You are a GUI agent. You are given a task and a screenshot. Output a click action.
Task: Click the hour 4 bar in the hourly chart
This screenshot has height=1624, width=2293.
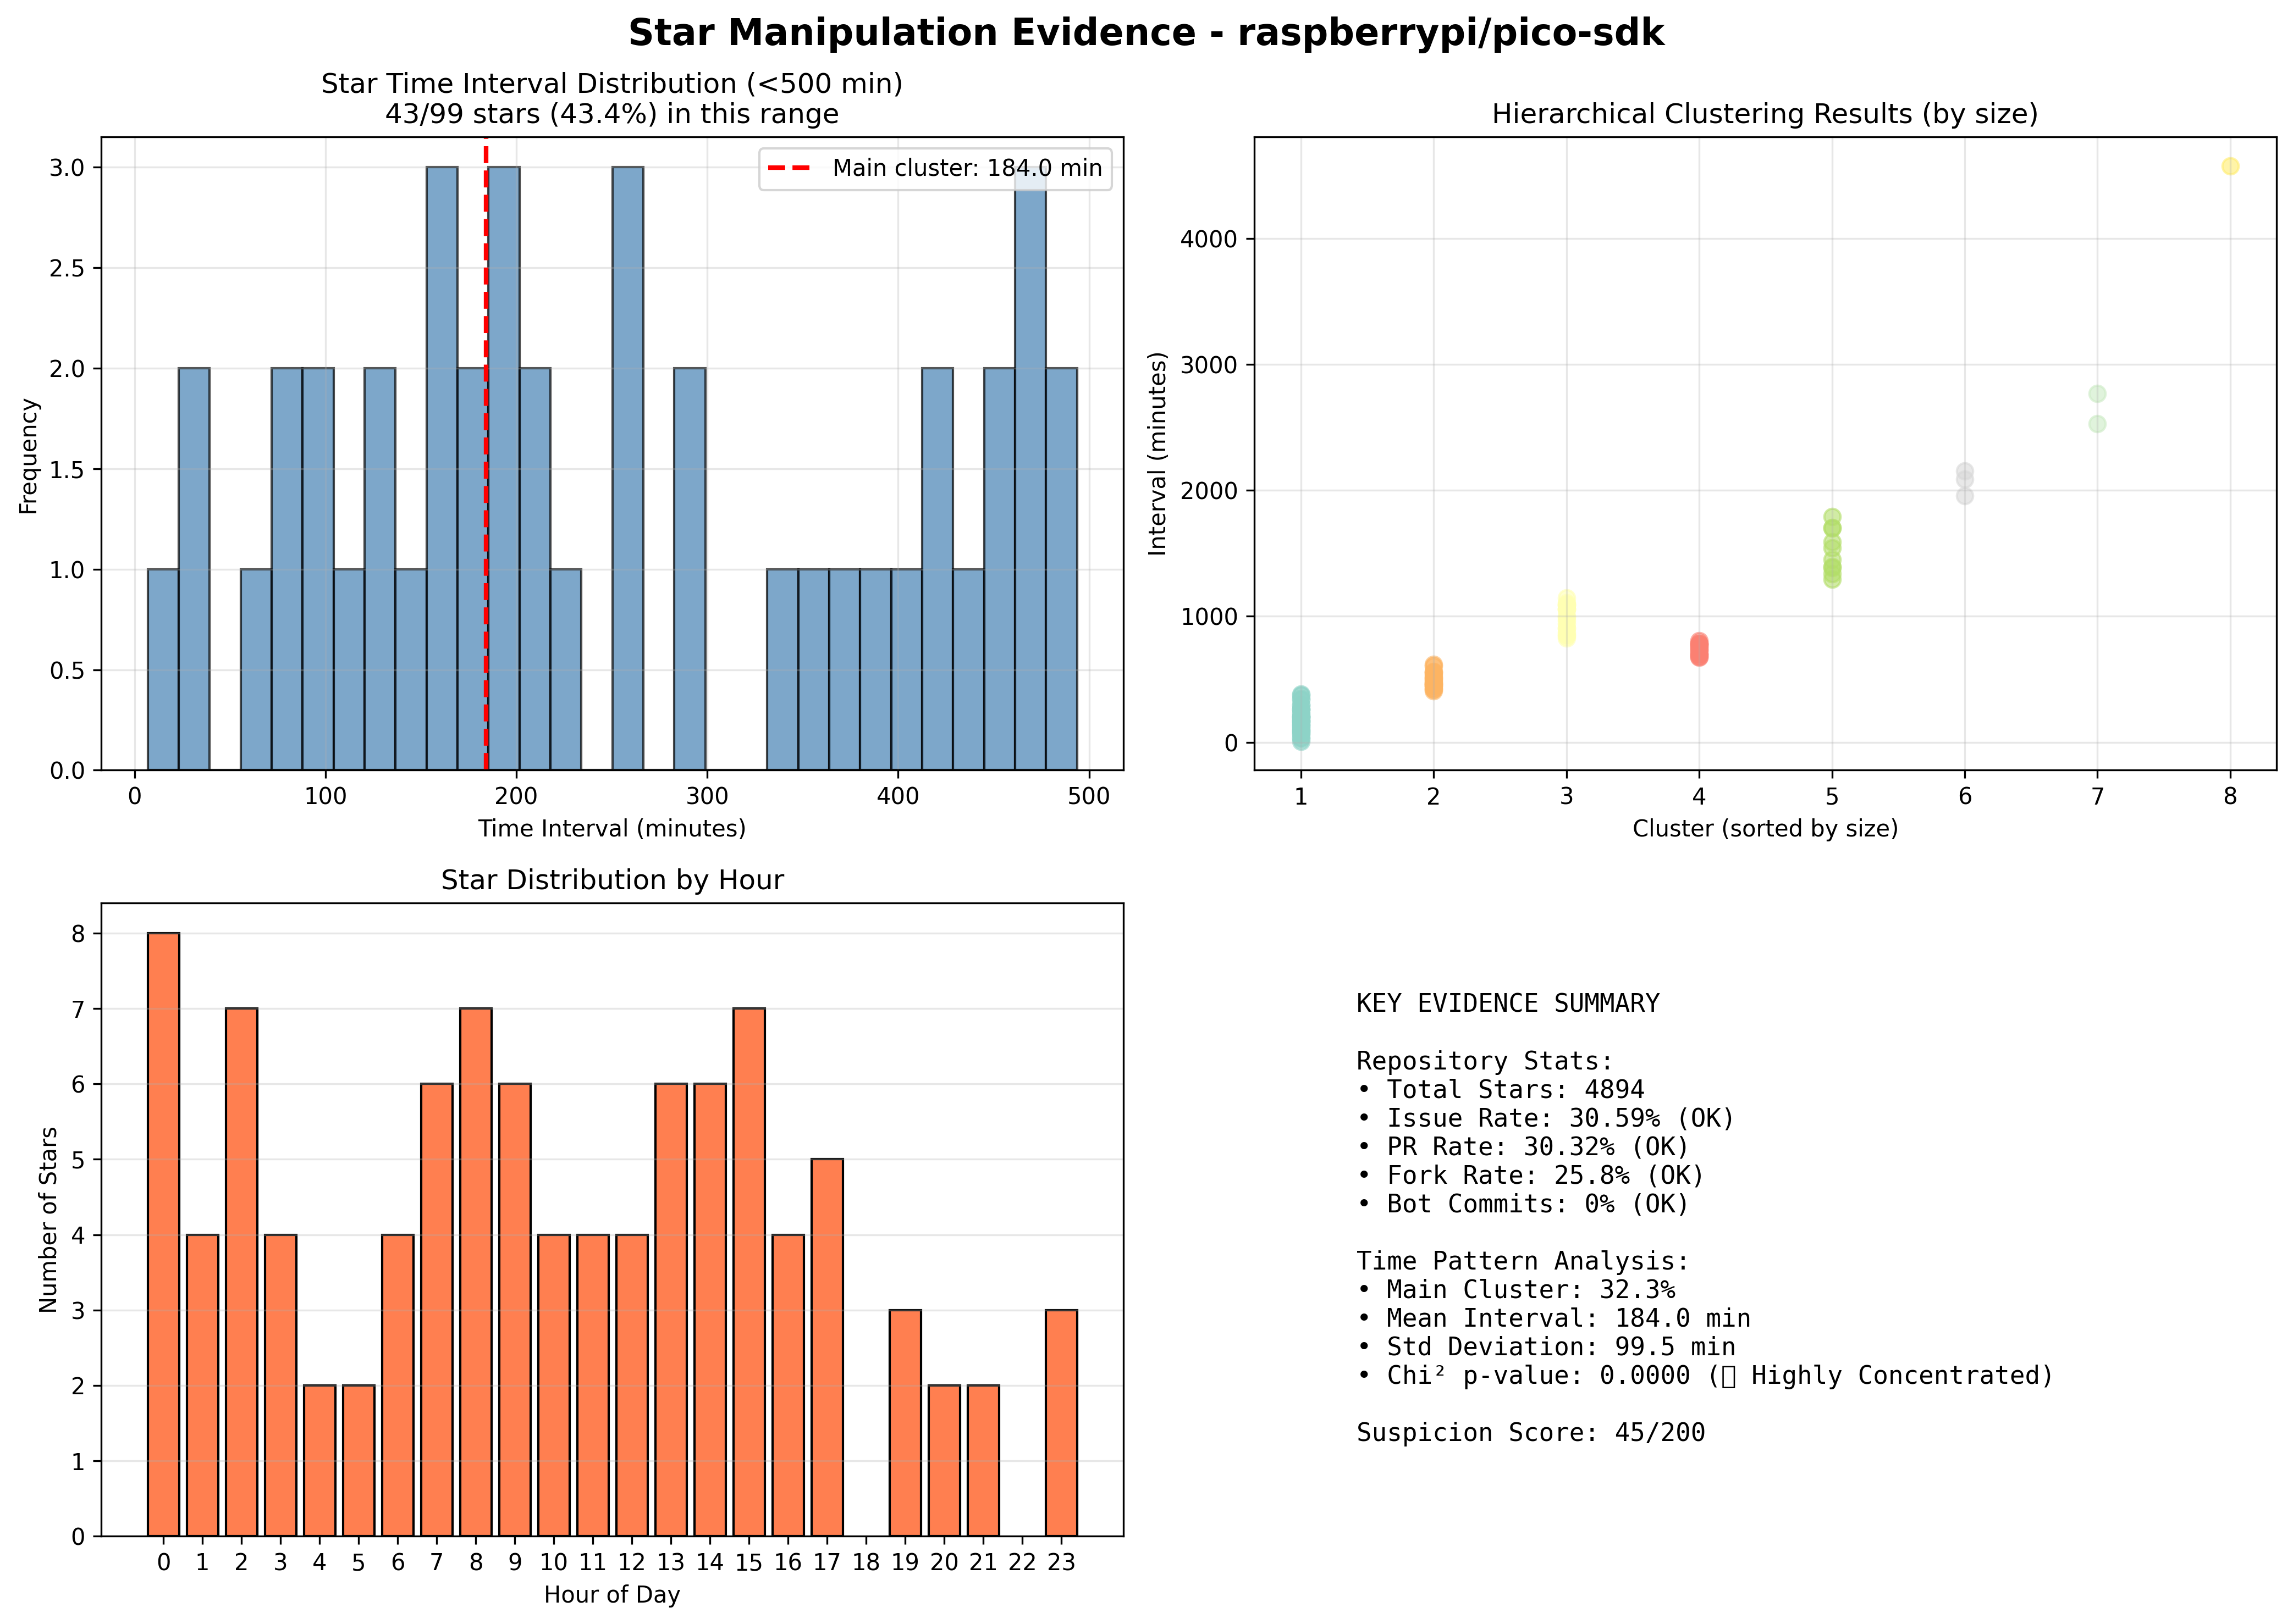point(319,1460)
